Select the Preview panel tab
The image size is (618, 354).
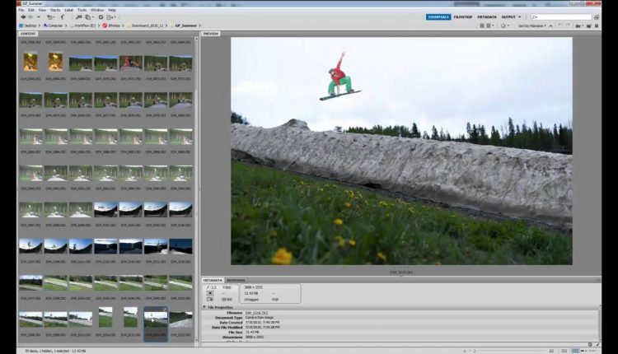point(210,34)
